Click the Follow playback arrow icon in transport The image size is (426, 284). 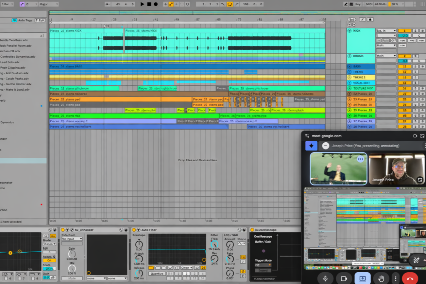coord(107,4)
